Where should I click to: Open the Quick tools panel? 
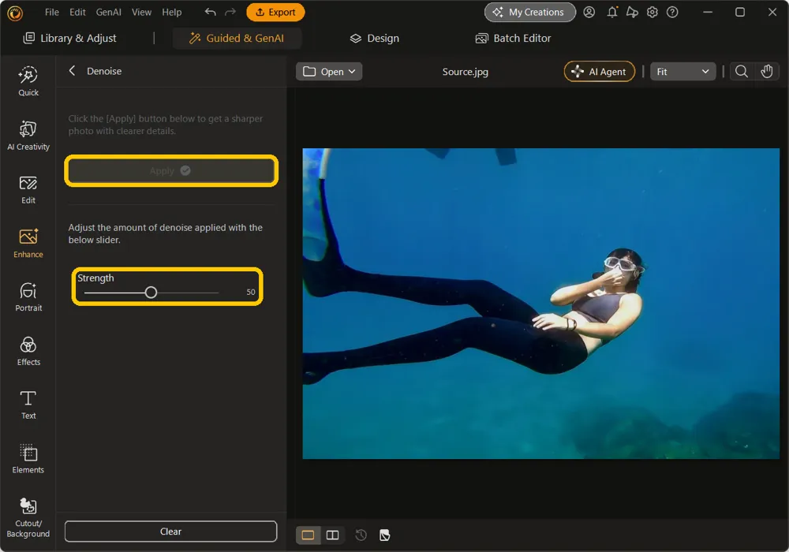(x=28, y=81)
